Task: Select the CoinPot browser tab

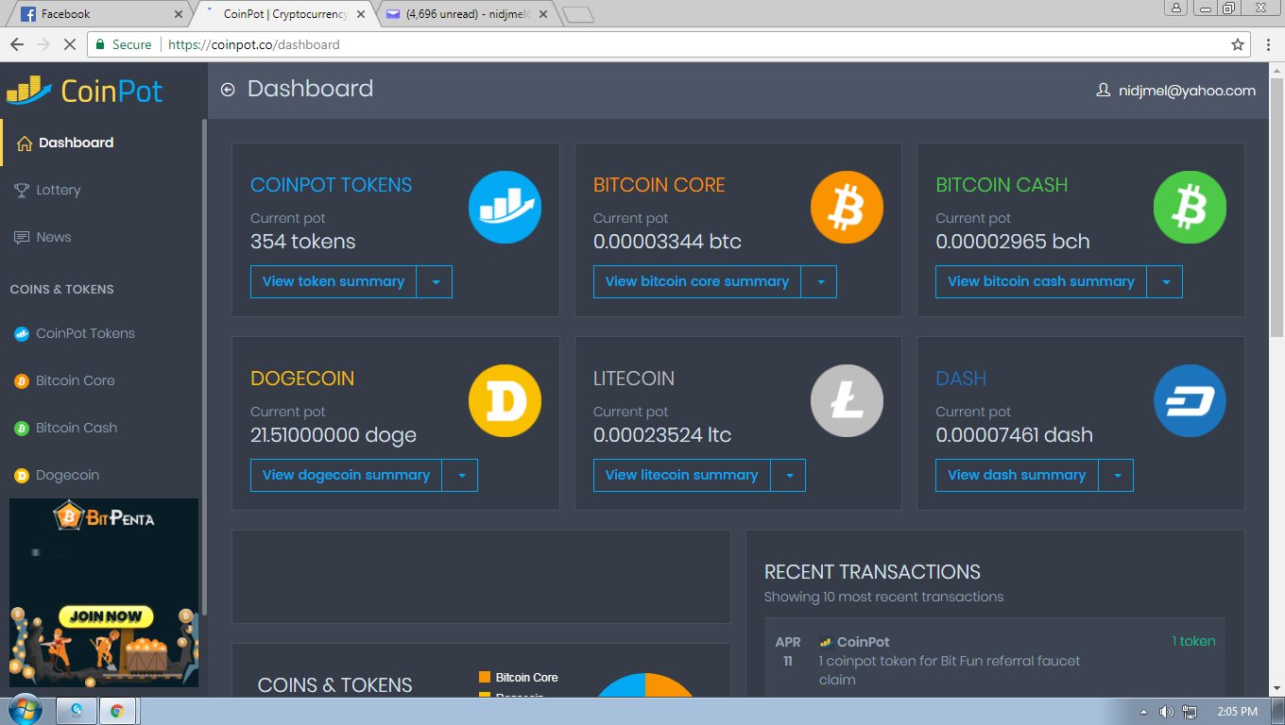Action: tap(285, 14)
